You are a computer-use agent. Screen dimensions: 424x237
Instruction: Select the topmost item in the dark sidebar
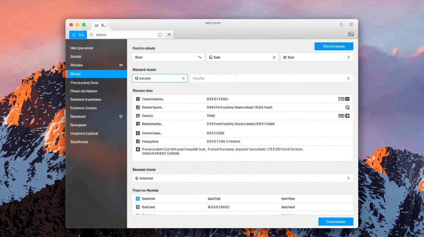[82, 48]
